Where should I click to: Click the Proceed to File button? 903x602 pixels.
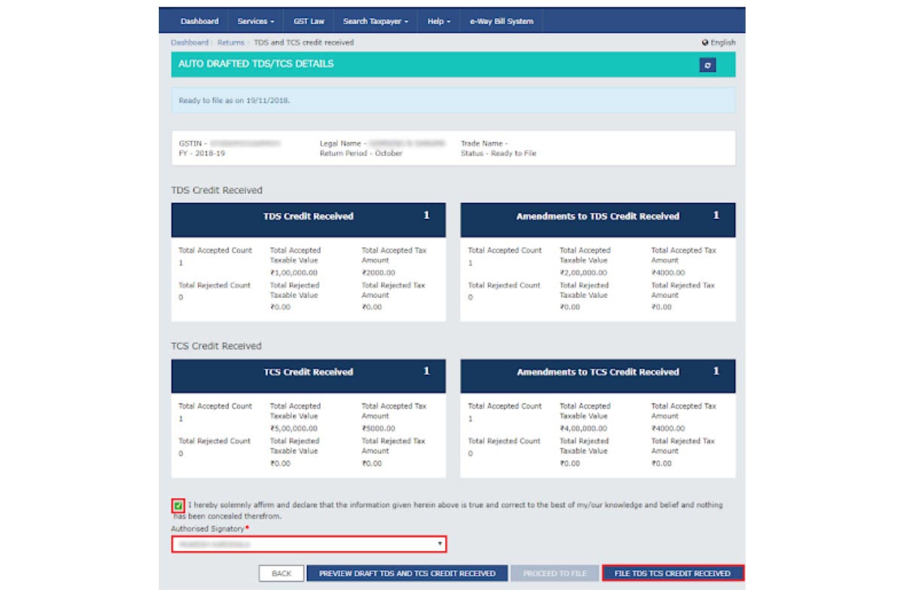[555, 573]
